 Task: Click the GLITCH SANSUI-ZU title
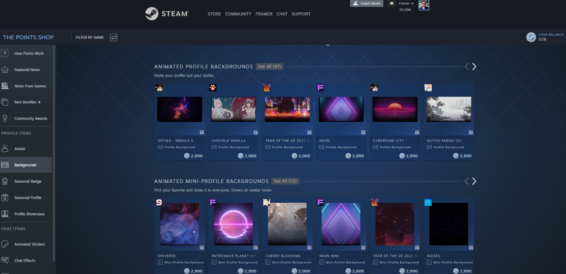point(444,141)
